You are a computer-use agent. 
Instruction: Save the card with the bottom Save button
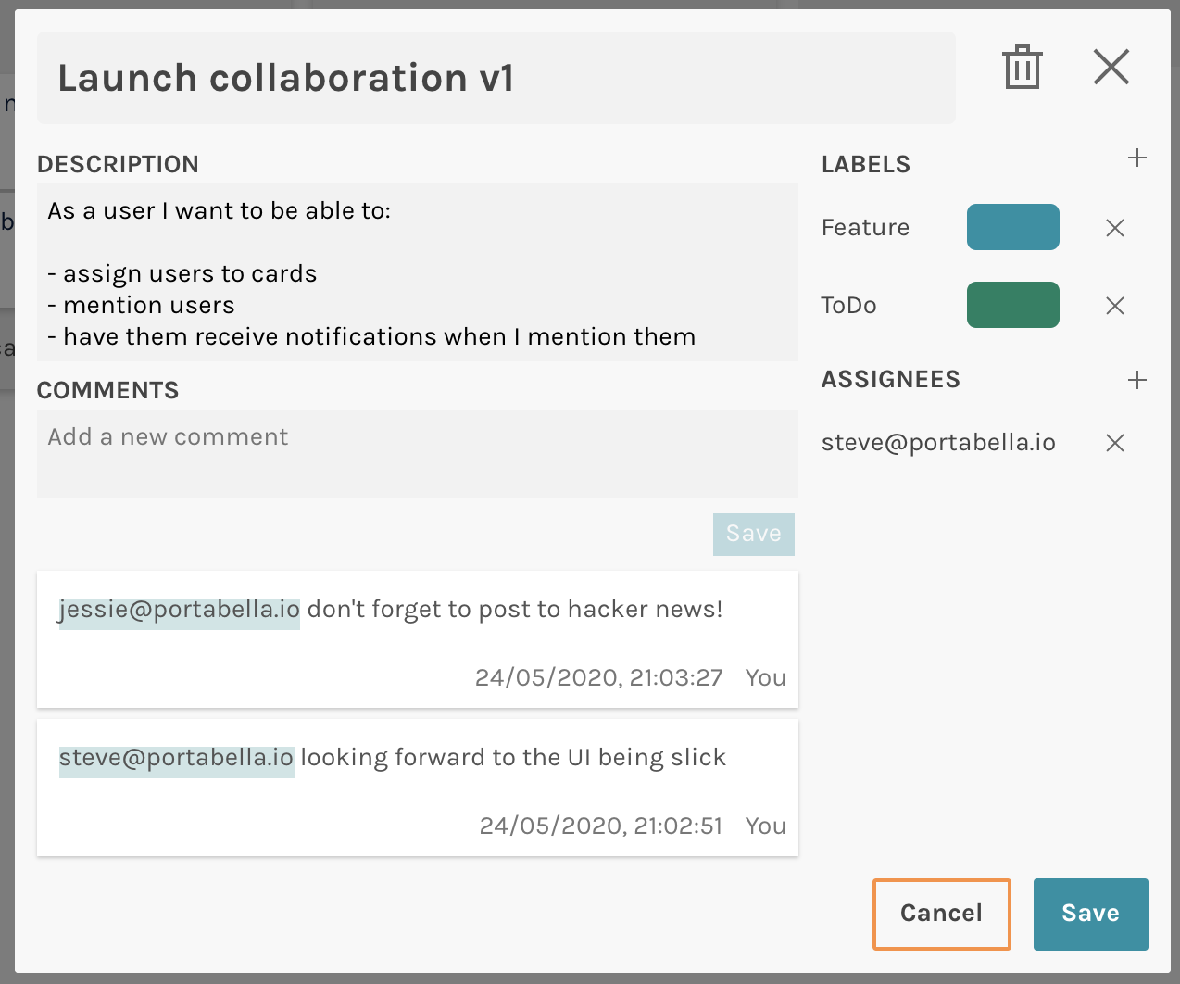[x=1090, y=914]
